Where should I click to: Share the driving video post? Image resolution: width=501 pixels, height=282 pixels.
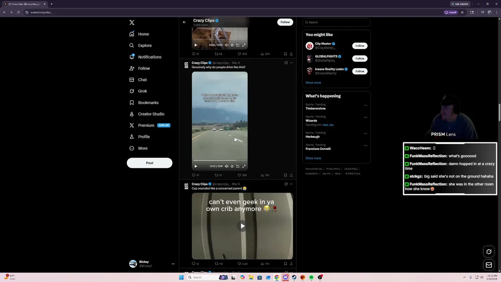point(291,175)
